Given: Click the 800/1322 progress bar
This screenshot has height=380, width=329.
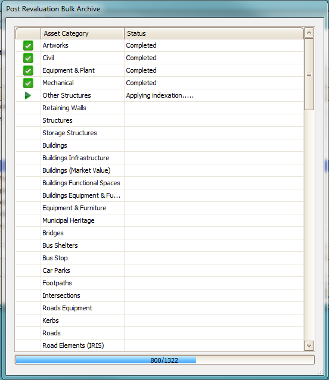Looking at the screenshot, I should tap(164, 360).
